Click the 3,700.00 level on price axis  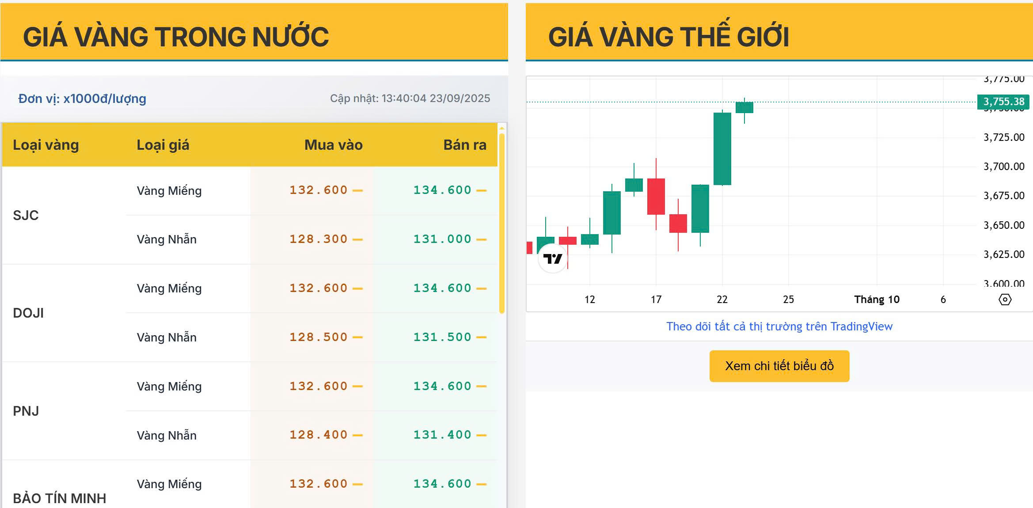point(1003,167)
